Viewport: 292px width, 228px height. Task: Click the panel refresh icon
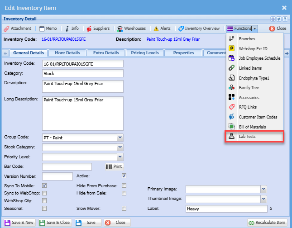[x=279, y=19]
